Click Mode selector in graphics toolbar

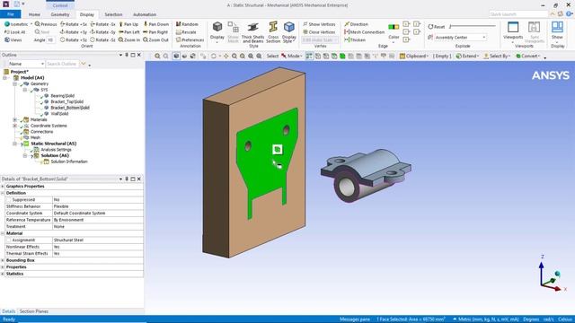[293, 56]
